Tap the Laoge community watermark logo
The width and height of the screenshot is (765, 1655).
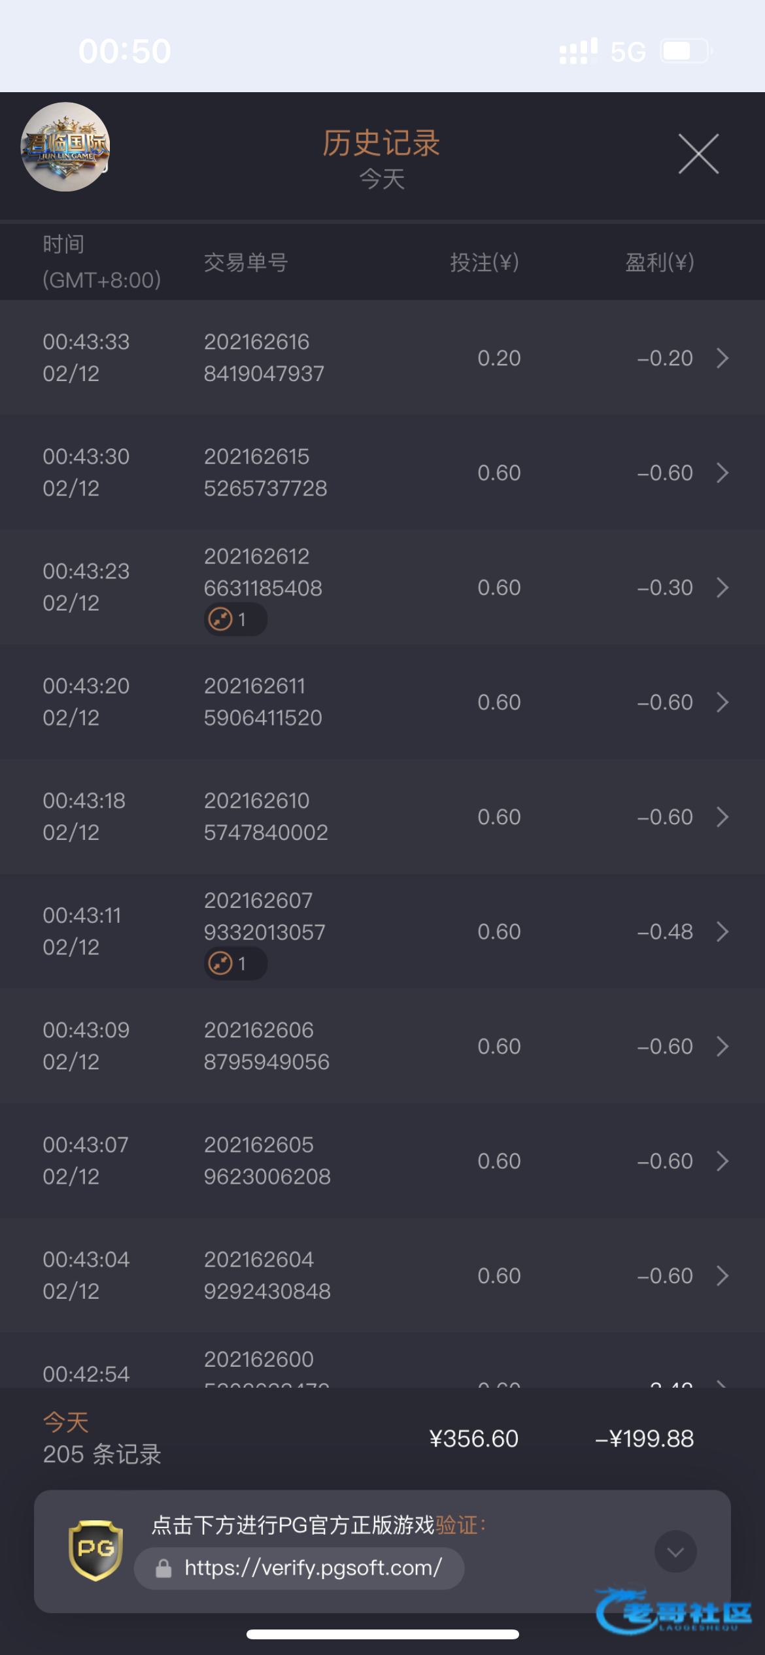pos(673,1612)
